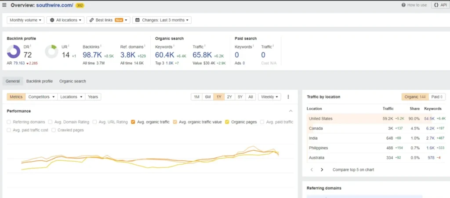The width and height of the screenshot is (450, 198).
Task: Select the 6M time range button
Action: [x=207, y=97]
